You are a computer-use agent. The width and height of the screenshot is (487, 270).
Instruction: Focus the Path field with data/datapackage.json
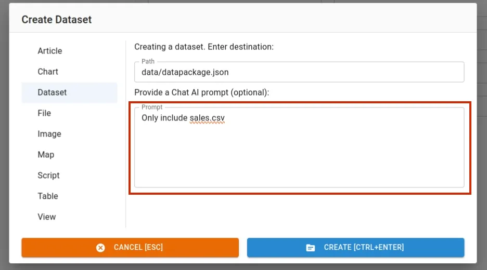tap(299, 73)
